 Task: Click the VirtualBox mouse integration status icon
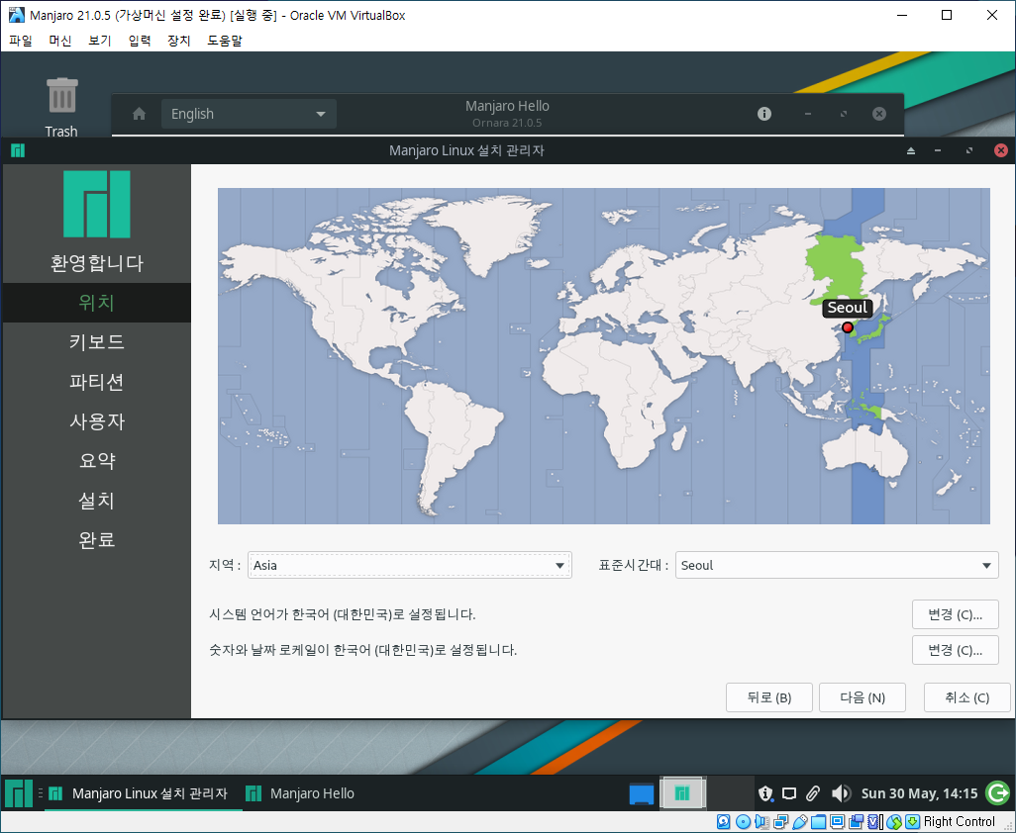pos(895,821)
